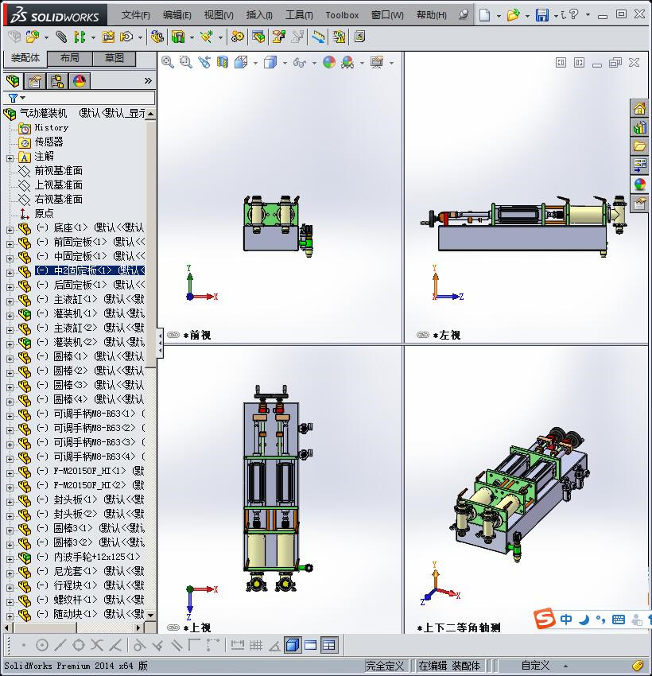Viewport: 652px width, 676px height.
Task: Open the 文件(F) menu
Action: tap(135, 15)
